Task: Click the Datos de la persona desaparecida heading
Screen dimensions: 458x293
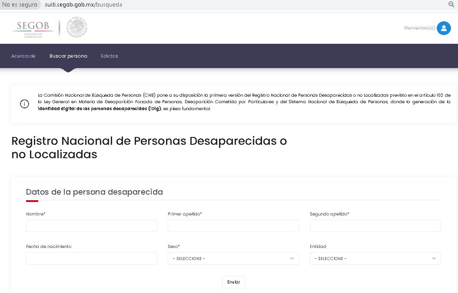Action: 94,192
